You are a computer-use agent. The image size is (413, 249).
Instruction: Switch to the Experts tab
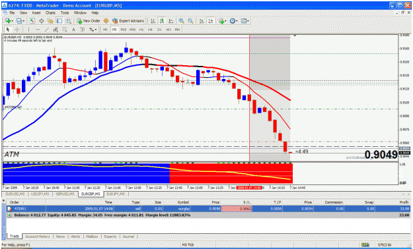coord(110,236)
